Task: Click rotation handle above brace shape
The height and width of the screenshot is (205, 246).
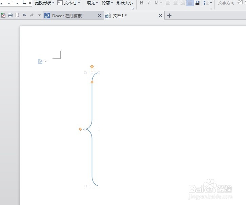Action: [92, 67]
